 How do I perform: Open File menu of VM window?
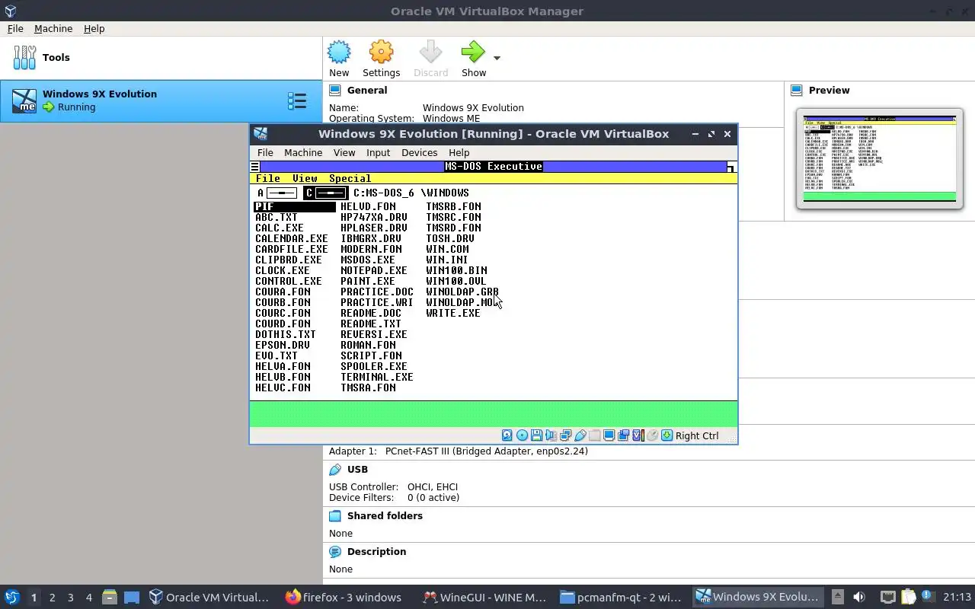tap(265, 152)
